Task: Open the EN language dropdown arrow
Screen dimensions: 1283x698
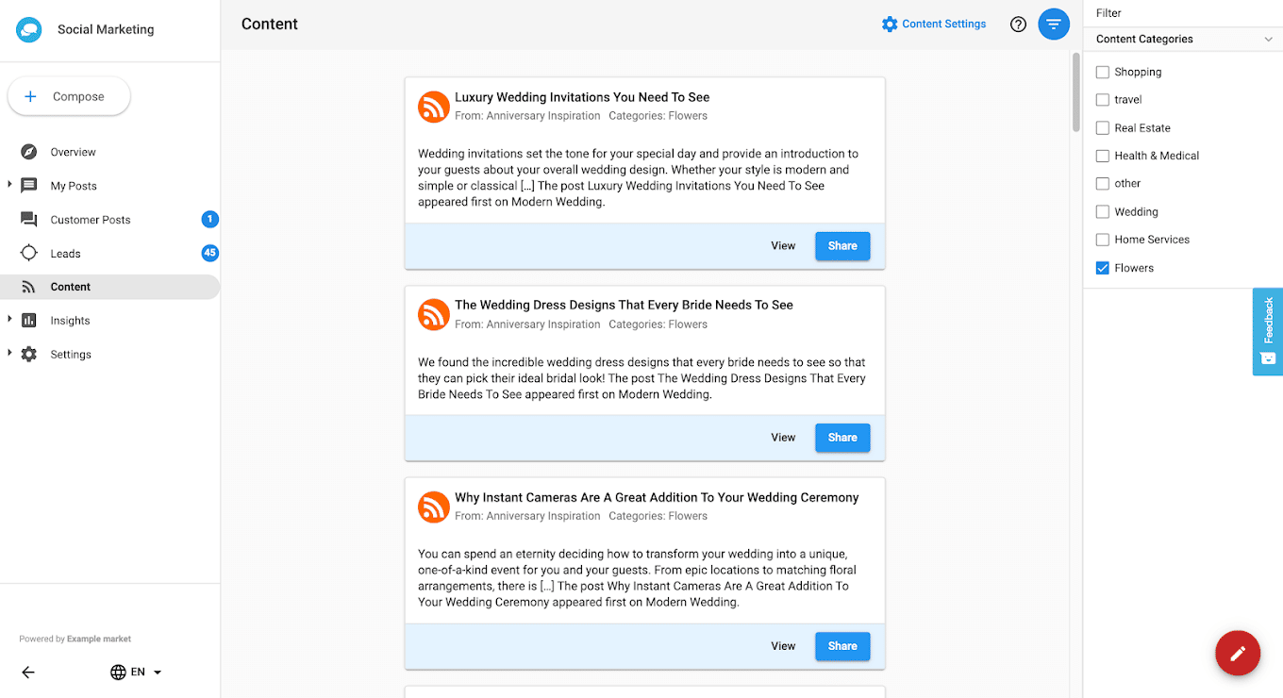Action: [158, 673]
